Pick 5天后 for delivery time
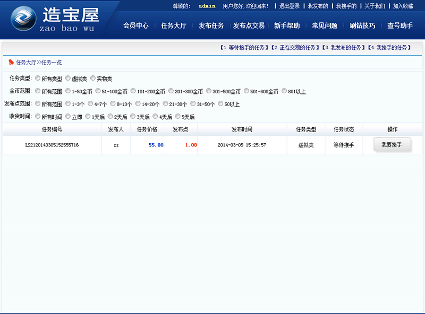Image resolution: width=425 pixels, height=314 pixels. click(178, 117)
